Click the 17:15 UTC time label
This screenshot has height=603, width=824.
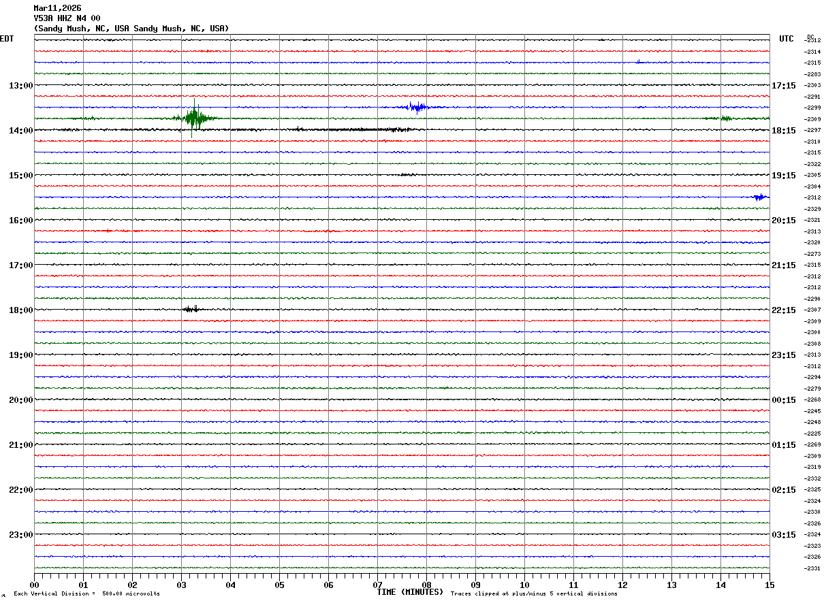[784, 85]
